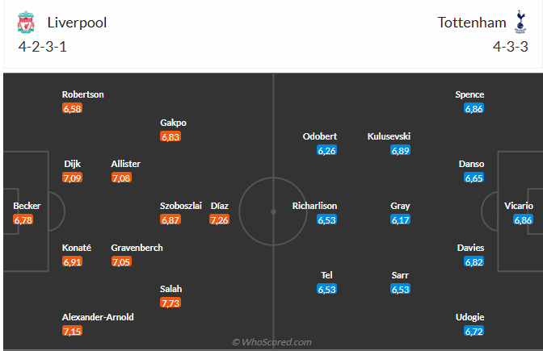Image resolution: width=543 pixels, height=351 pixels.
Task: Open Vicario player name
Action: (x=518, y=206)
